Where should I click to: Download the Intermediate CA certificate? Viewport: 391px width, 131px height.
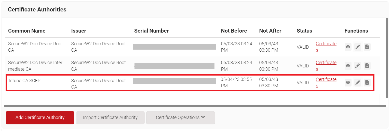(367, 66)
